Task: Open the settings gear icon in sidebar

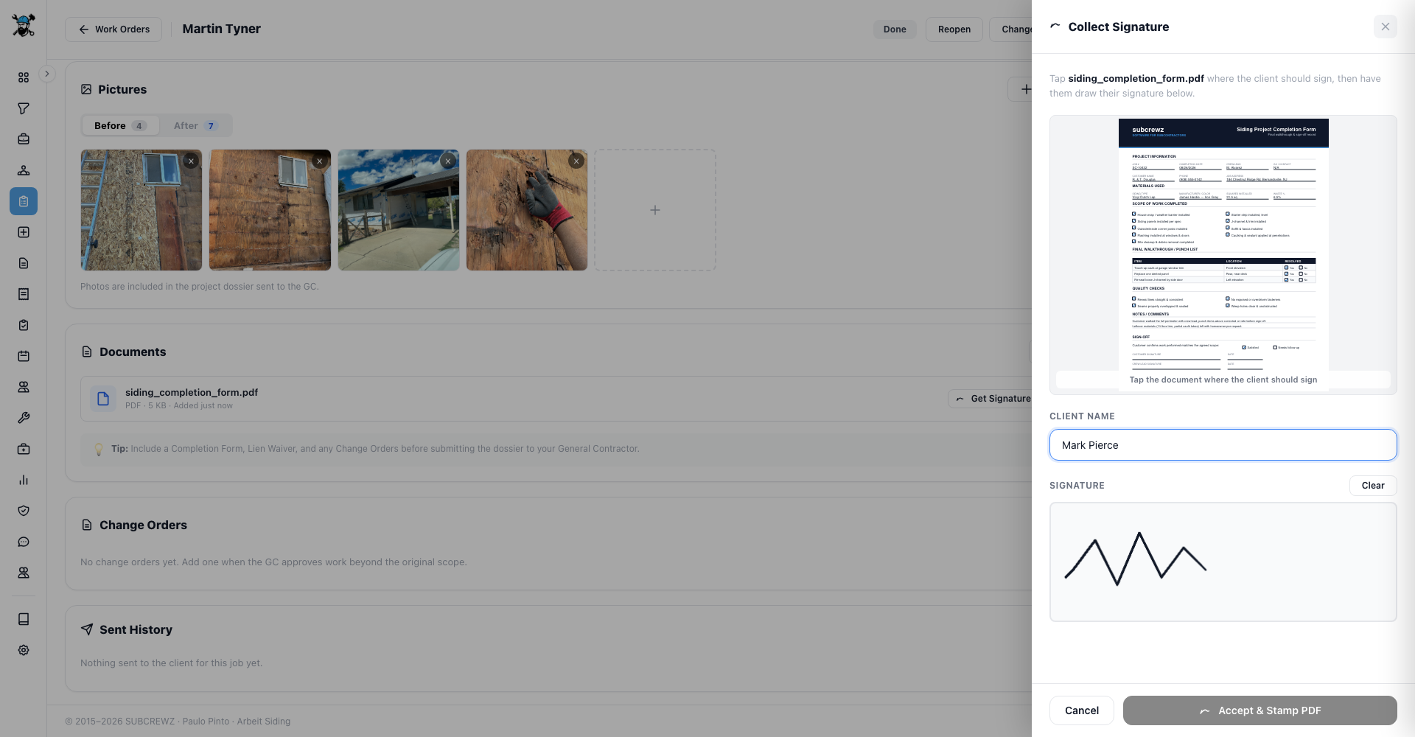Action: (24, 650)
